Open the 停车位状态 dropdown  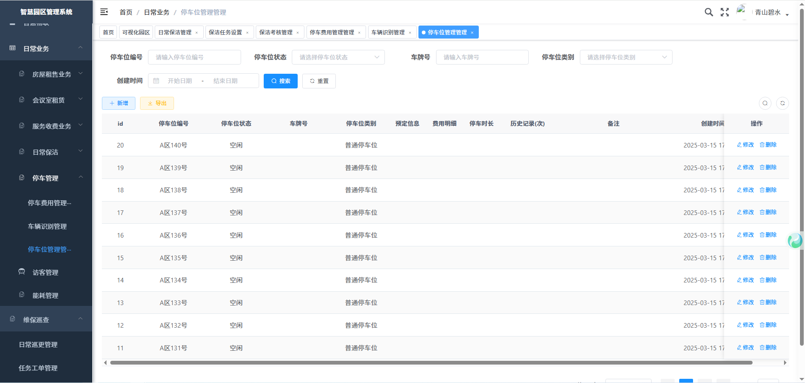click(x=338, y=57)
